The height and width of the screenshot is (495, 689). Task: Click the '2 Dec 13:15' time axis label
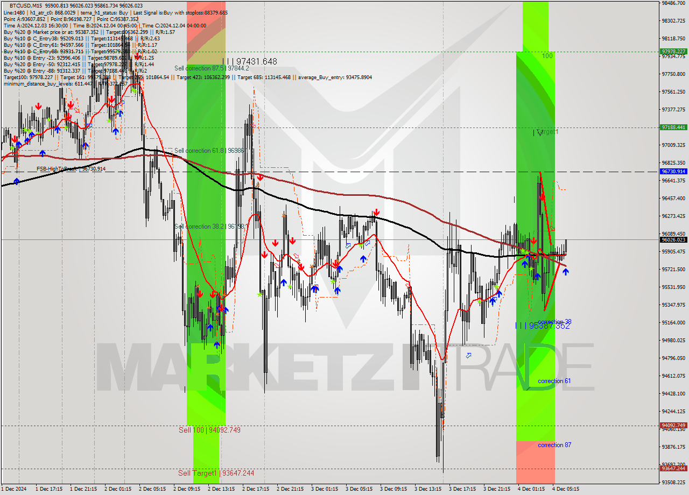click(x=221, y=489)
